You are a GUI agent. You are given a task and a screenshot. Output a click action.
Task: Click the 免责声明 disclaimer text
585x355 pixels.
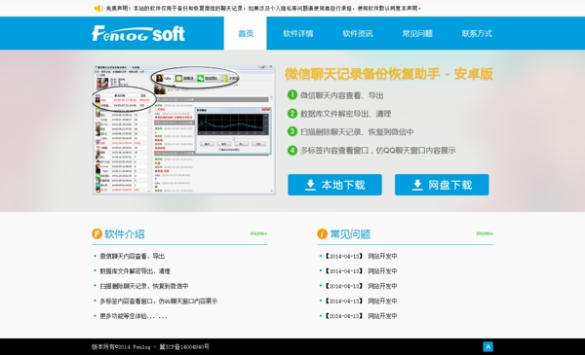click(263, 8)
